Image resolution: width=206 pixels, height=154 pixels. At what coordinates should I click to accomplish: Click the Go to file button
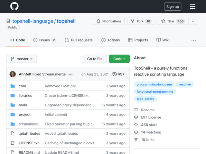tap(95, 59)
